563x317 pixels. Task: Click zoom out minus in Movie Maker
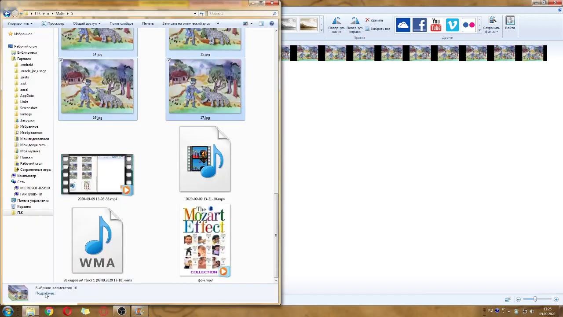pyautogui.click(x=518, y=299)
